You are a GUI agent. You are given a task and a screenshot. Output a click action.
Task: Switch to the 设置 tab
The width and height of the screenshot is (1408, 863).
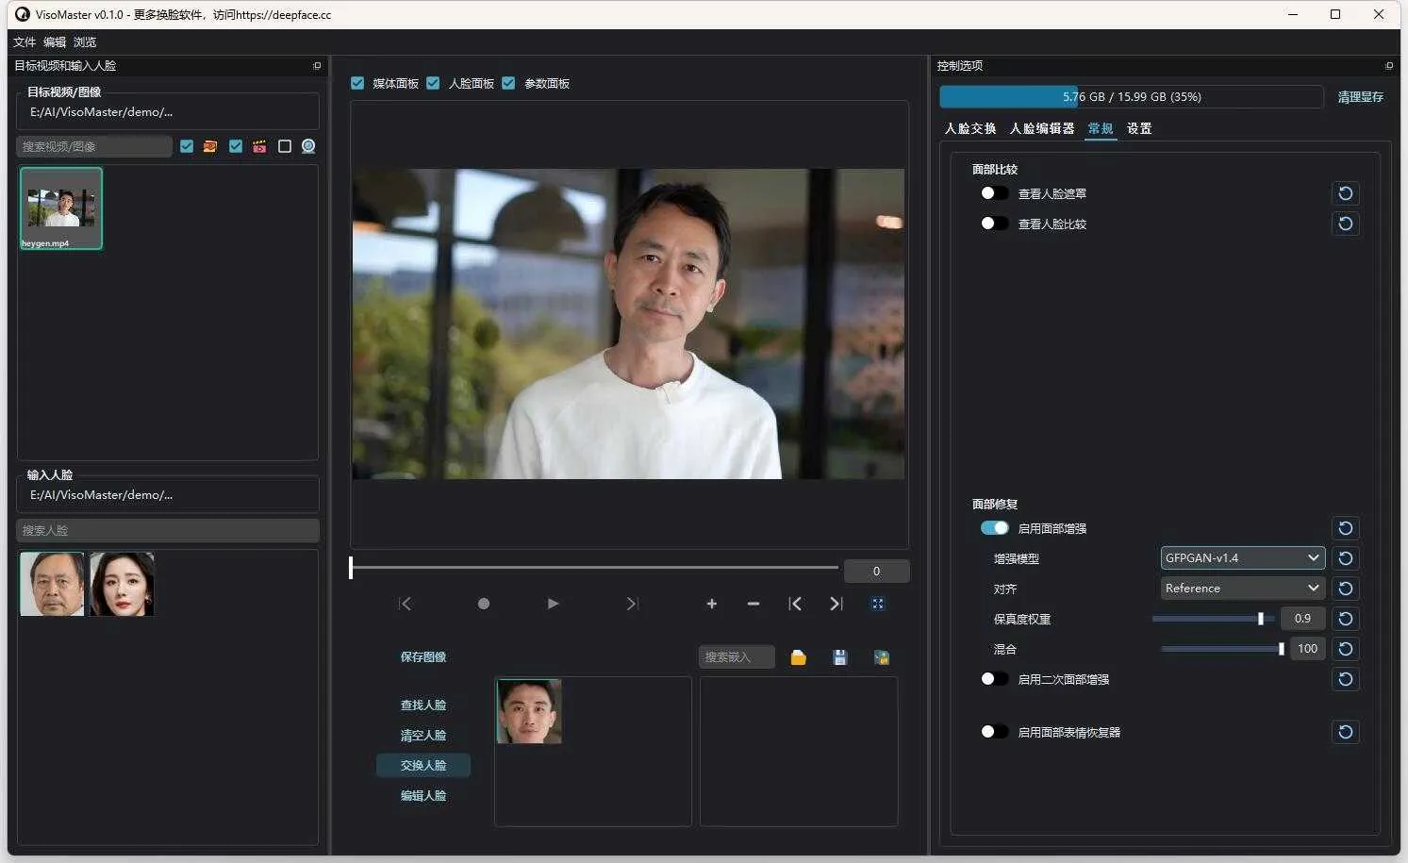coord(1139,128)
